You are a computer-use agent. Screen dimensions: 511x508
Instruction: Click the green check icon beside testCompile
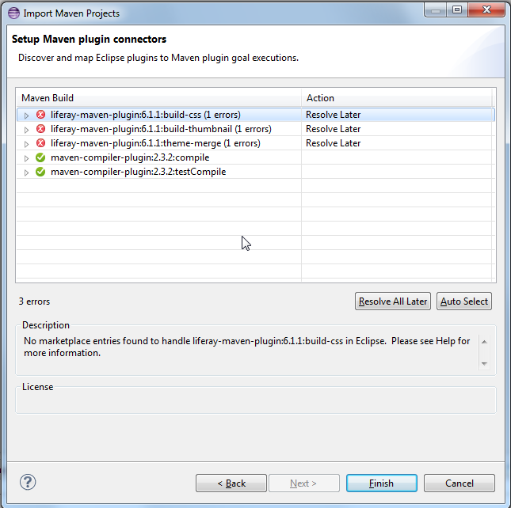click(x=40, y=172)
